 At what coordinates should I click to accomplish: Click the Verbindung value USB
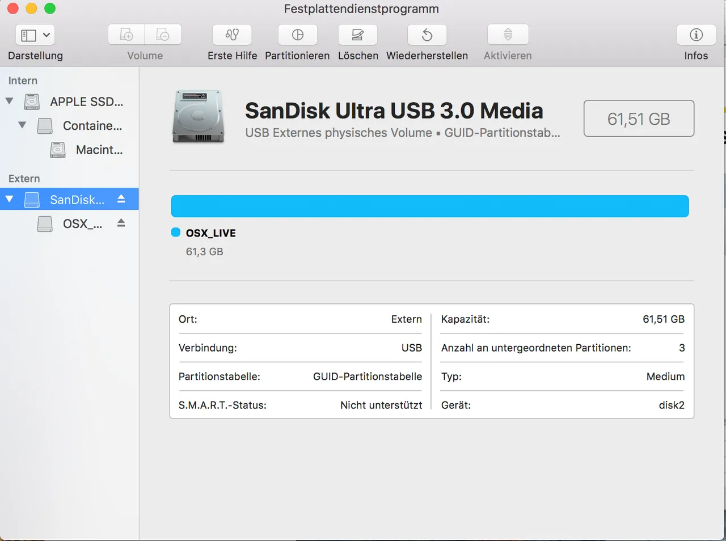click(412, 348)
